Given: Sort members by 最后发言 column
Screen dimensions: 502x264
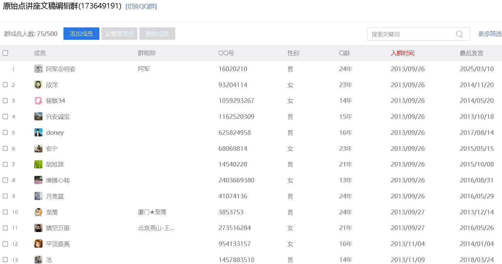Looking at the screenshot, I should (471, 53).
